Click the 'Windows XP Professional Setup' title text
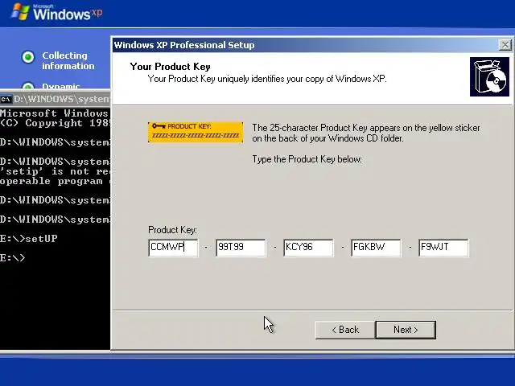Screen dimensions: 515x386 pos(184,45)
